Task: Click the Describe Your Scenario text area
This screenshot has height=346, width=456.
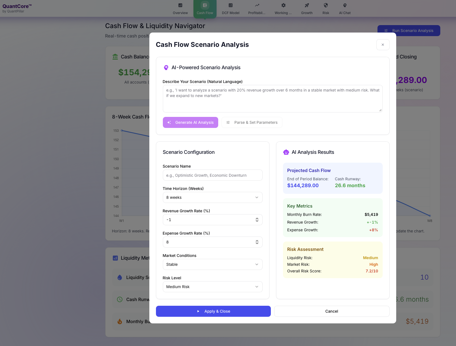Action: (x=272, y=99)
